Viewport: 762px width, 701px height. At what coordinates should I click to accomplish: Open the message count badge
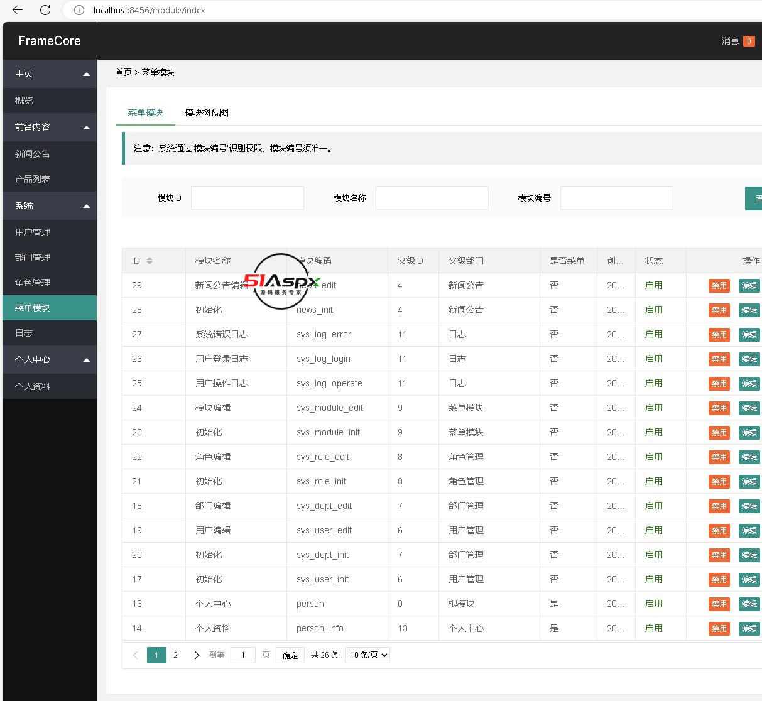click(x=749, y=41)
